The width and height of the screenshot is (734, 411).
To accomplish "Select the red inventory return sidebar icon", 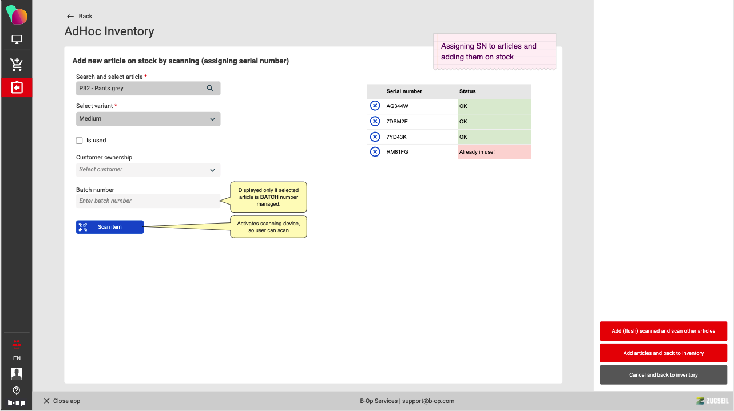I will tap(17, 87).
